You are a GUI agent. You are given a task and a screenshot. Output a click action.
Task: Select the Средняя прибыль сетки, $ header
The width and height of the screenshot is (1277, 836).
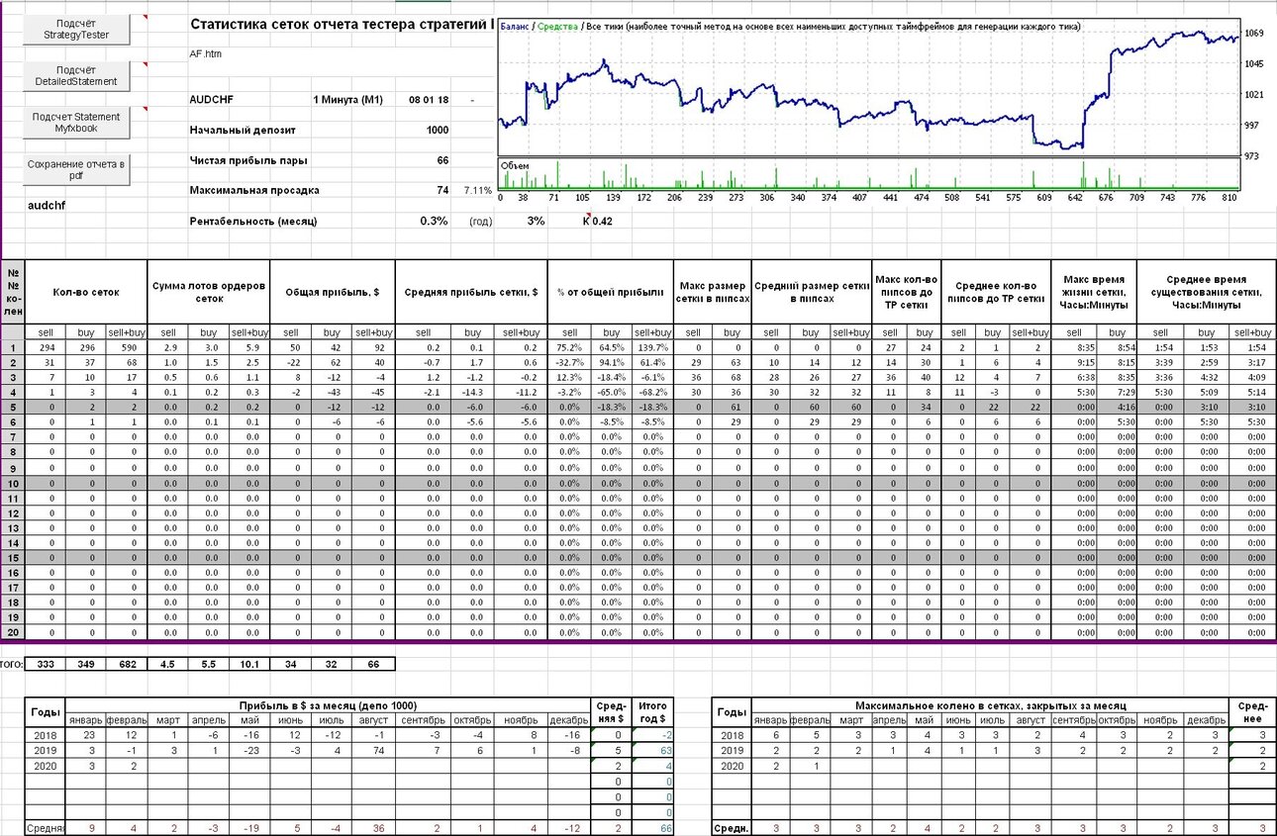click(470, 292)
